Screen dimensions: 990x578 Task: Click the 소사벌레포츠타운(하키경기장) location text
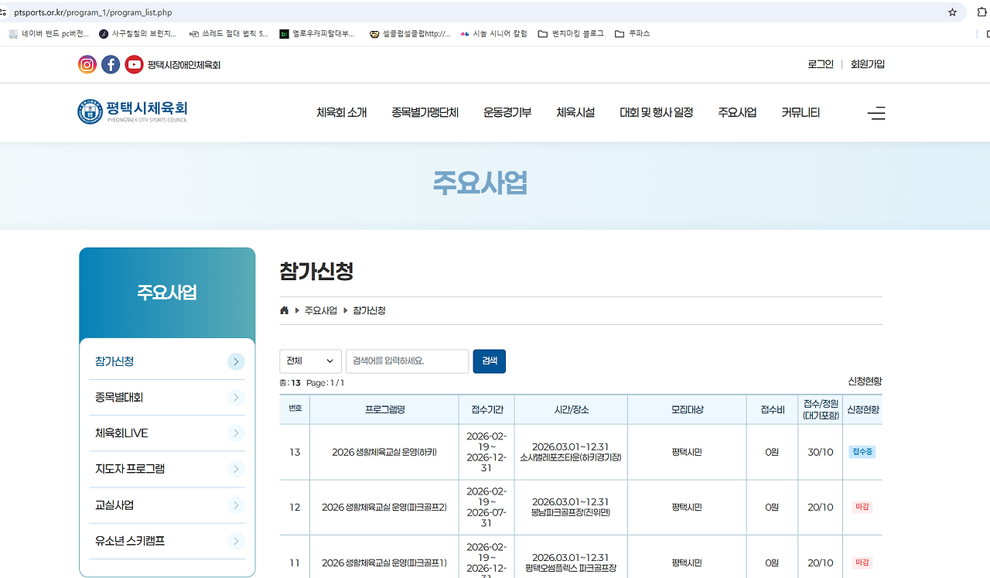click(x=571, y=457)
